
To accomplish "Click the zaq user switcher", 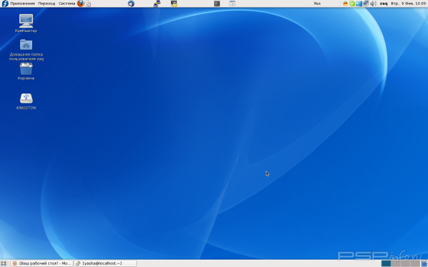I will click(384, 3).
